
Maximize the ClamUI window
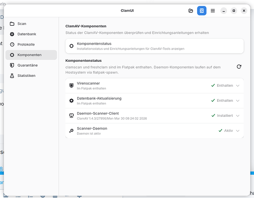coord(234,11)
